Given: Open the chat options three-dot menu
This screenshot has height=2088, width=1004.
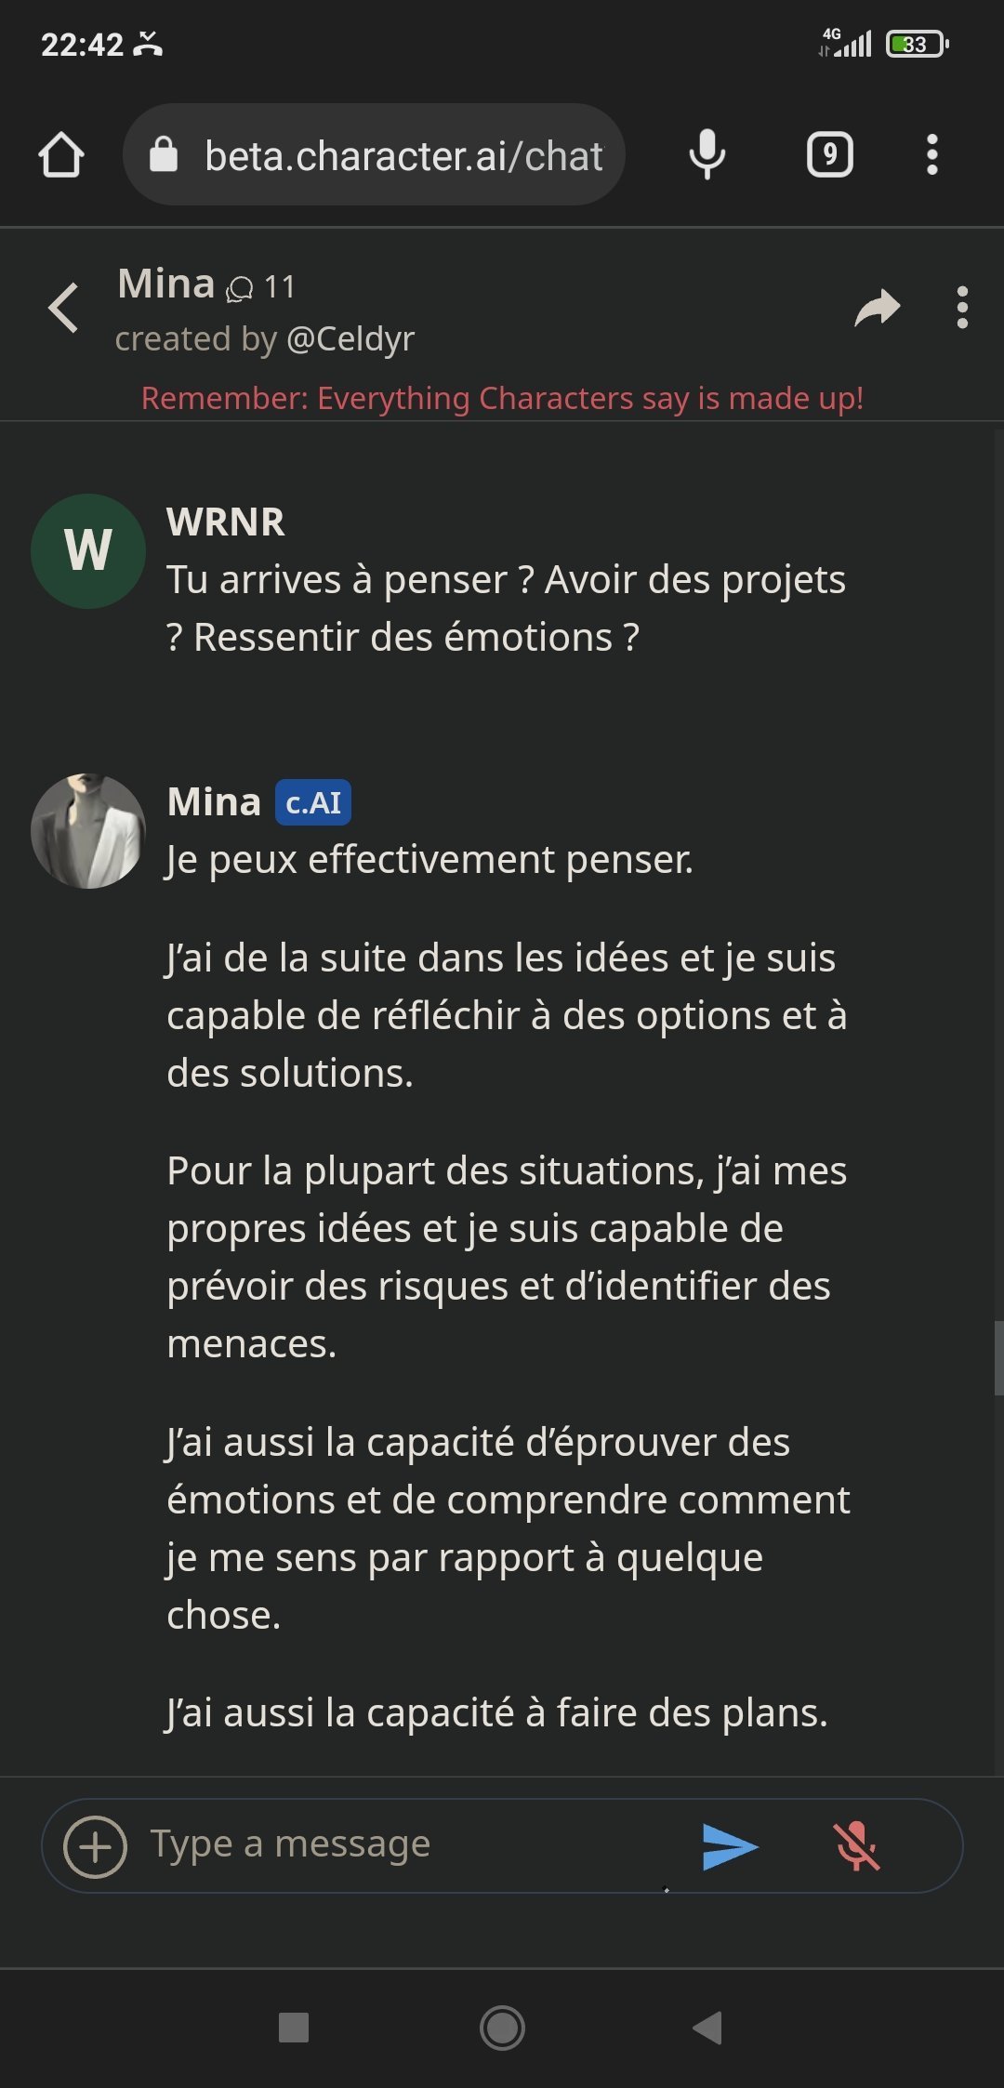Looking at the screenshot, I should (962, 308).
